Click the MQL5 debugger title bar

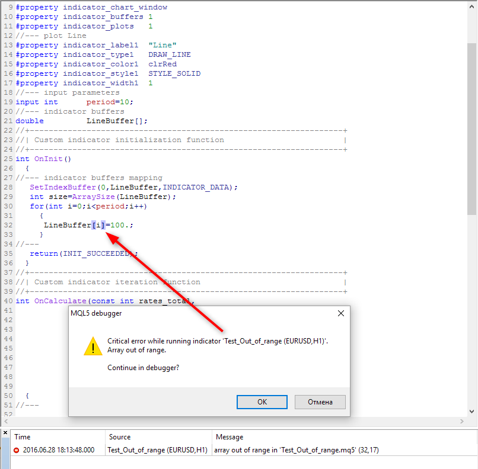(x=201, y=313)
